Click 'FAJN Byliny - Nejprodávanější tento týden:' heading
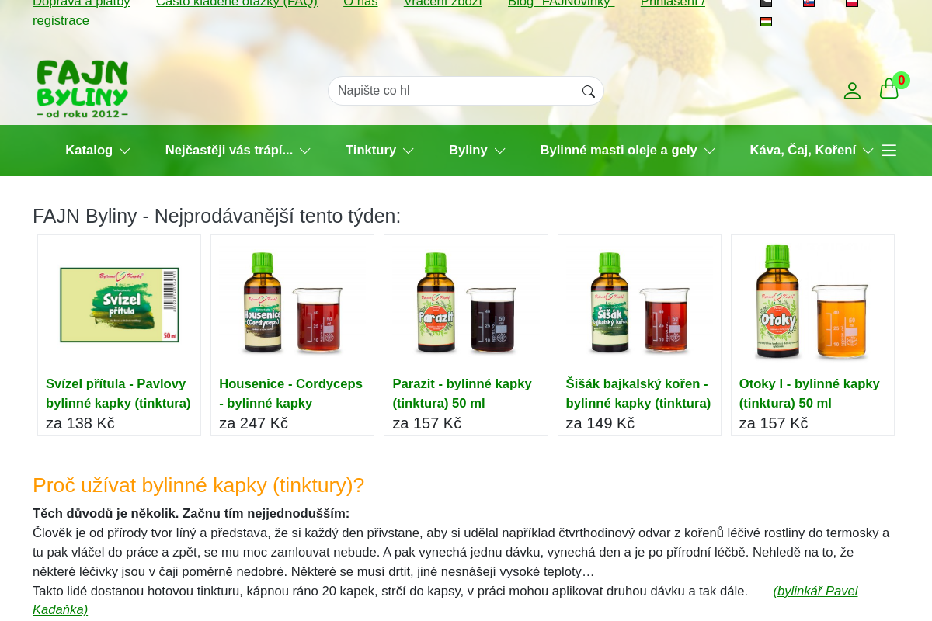The image size is (932, 621). pos(217,216)
